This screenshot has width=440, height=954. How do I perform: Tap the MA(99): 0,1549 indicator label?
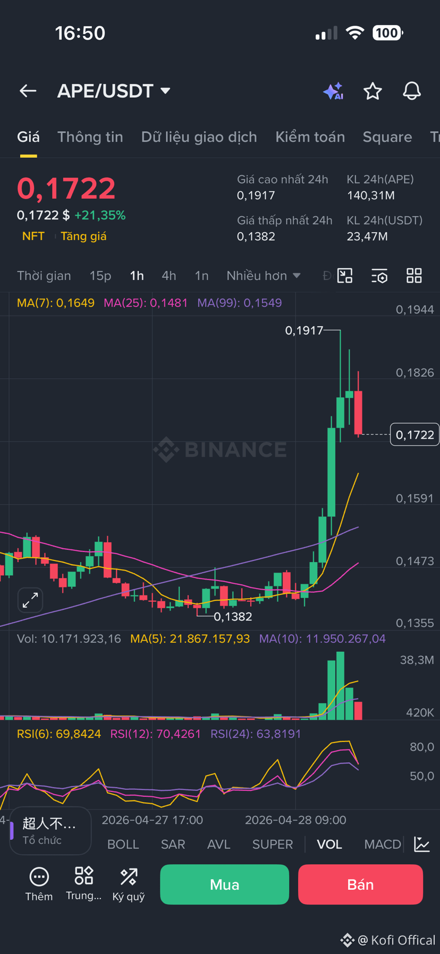[240, 303]
